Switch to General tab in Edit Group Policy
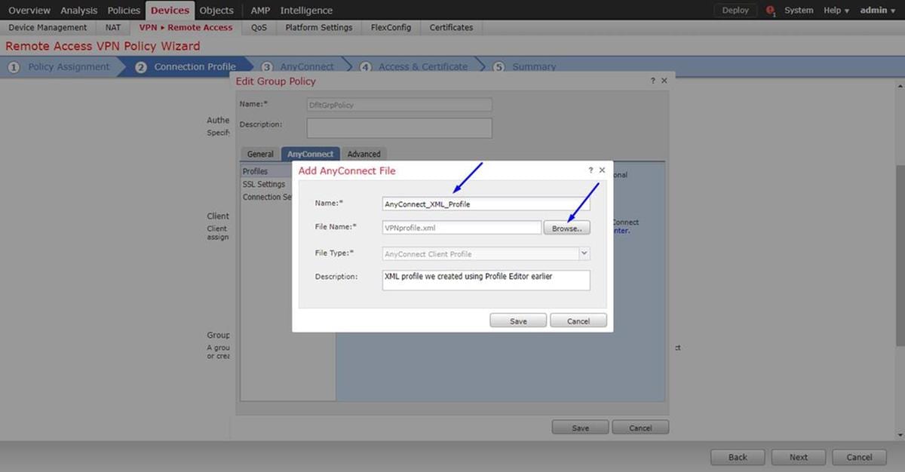The image size is (905, 472). tap(260, 154)
